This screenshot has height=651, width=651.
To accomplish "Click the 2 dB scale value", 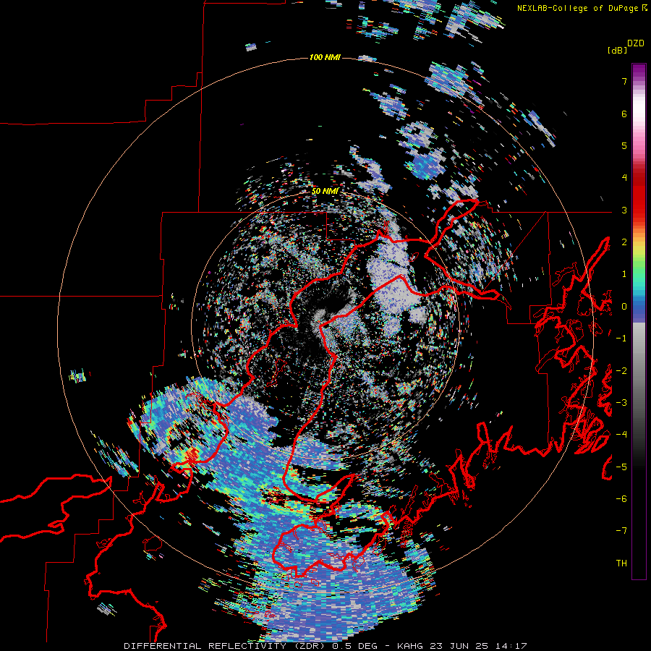I will coord(624,242).
